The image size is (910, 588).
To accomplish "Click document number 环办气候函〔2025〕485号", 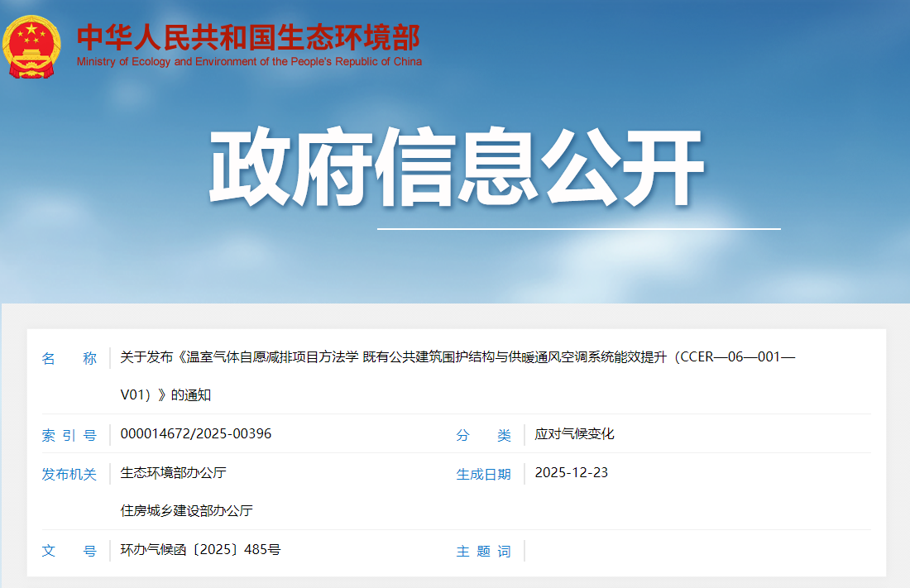I will pyautogui.click(x=200, y=550).
